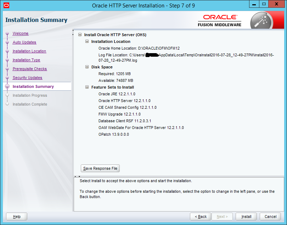
Task: Collapse the Install Oracle HTTP Server node
Action: click(x=80, y=35)
